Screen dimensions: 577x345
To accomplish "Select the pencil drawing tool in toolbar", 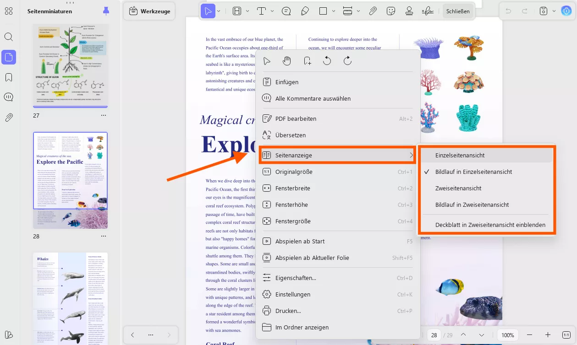I will (x=305, y=11).
